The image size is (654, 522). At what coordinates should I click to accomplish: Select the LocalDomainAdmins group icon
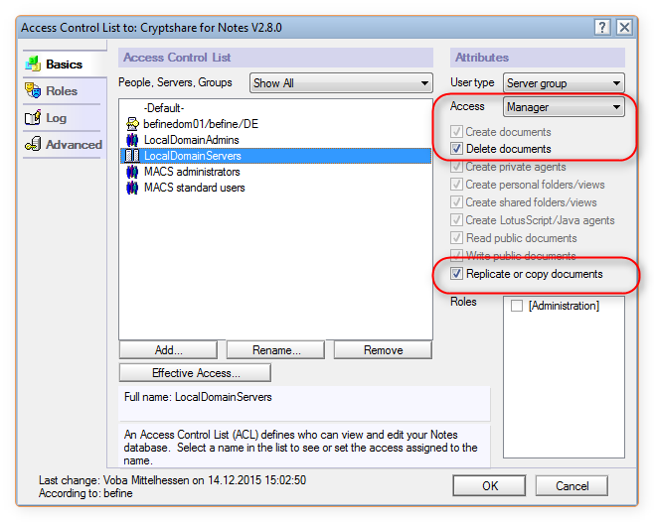[x=132, y=140]
